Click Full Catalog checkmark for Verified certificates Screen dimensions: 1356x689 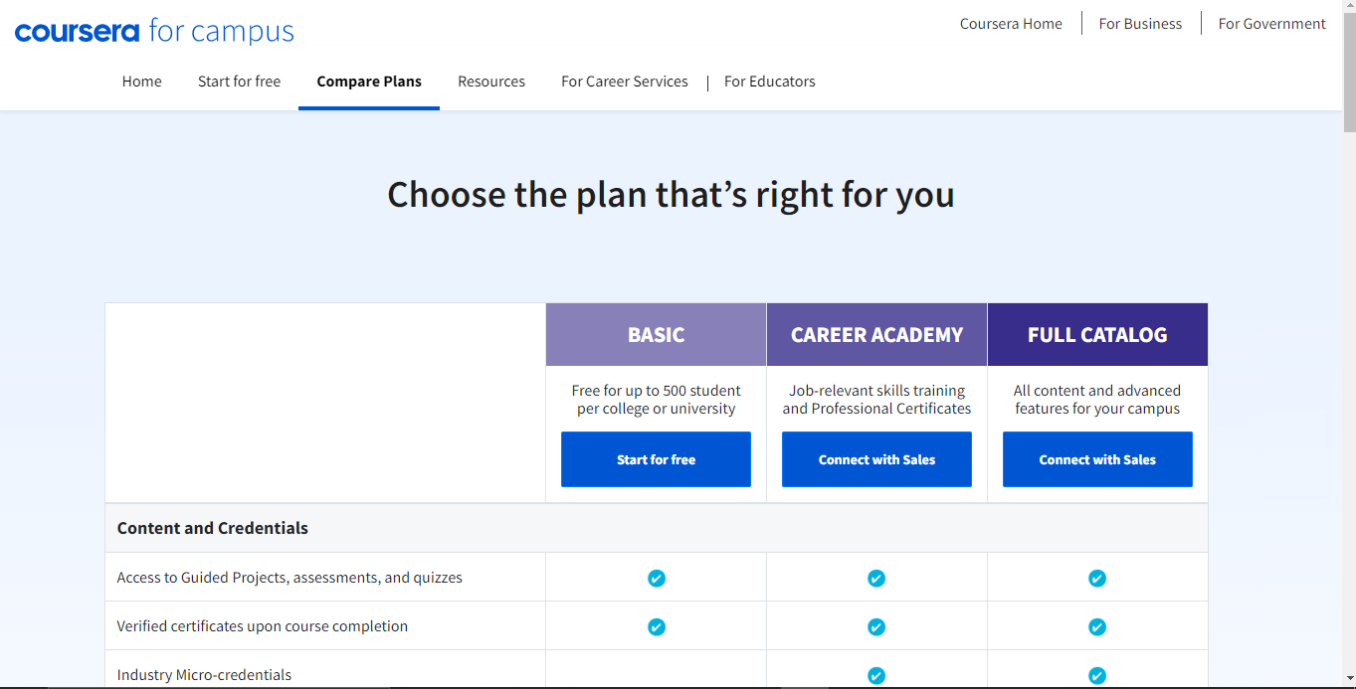click(x=1097, y=626)
